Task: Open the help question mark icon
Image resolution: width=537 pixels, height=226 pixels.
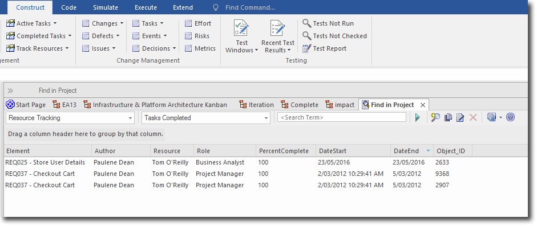Action: coord(510,118)
